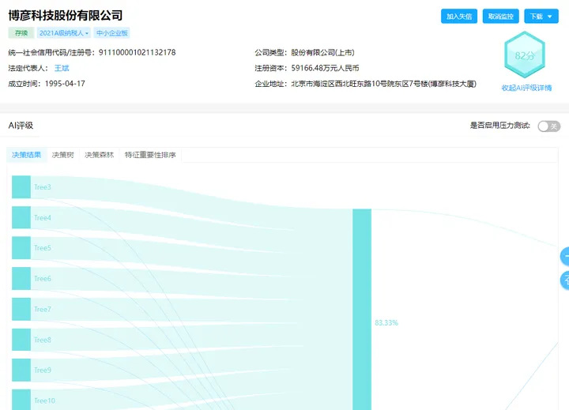Viewport: 569px width, 410px height.
Task: Open the 特征重要性排序 tab
Action: point(150,155)
